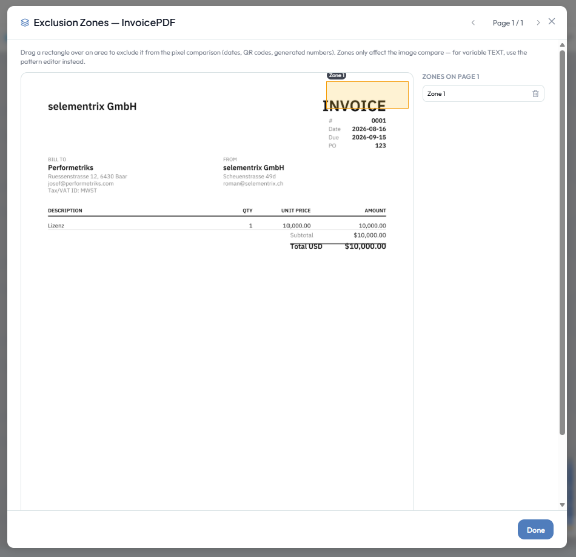Click the UNIT PRICE column header

296,211
